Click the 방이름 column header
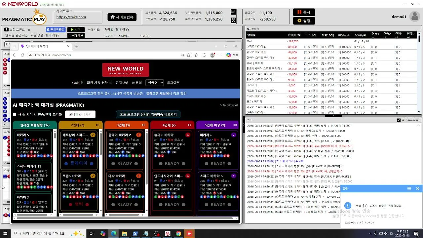423x238 pixels. coord(251,35)
